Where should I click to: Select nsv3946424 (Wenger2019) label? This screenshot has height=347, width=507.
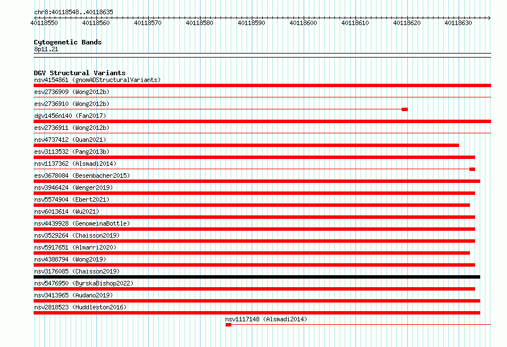click(x=73, y=187)
